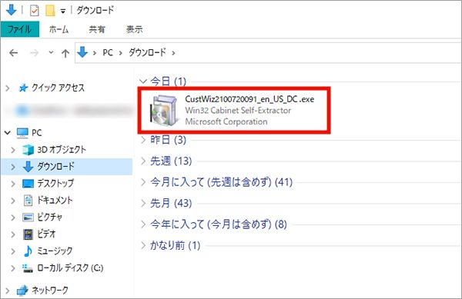Click PC in the address bar path

108,52
